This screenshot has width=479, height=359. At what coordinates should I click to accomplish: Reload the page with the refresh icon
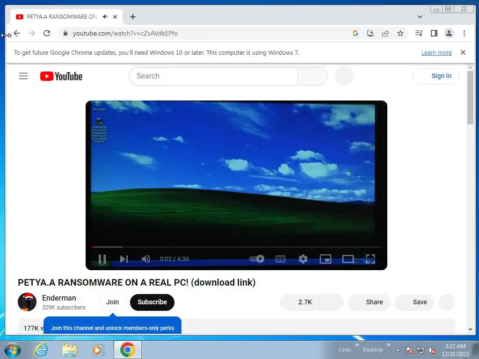click(x=47, y=33)
